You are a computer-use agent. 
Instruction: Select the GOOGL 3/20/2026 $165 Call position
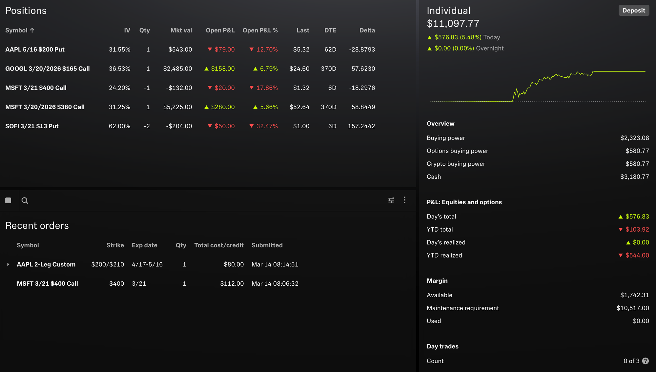click(190, 69)
